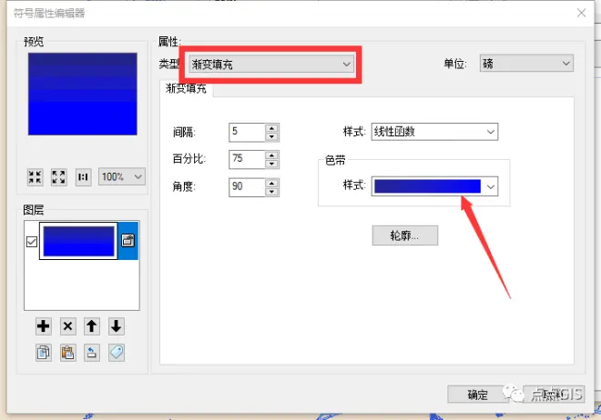Increase the 间隔 interval value
Viewport: 601px width, 420px height.
click(x=271, y=128)
